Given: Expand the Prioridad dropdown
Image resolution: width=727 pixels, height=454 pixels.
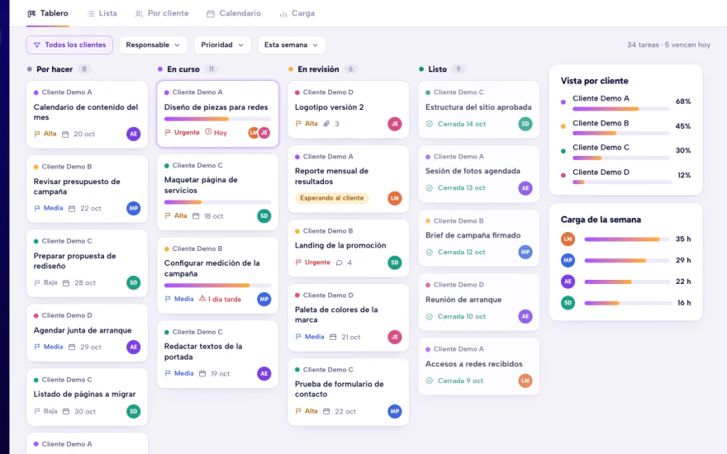Looking at the screenshot, I should (x=222, y=45).
